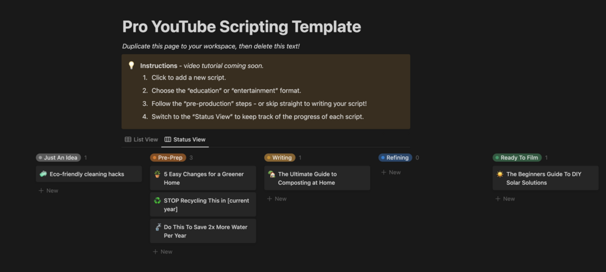Open 5 Easy Changes for a Greener Home card
The image size is (606, 272).
(203, 178)
